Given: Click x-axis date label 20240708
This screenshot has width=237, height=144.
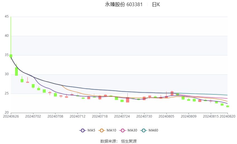Looking at the screenshot, I should 55,116.
